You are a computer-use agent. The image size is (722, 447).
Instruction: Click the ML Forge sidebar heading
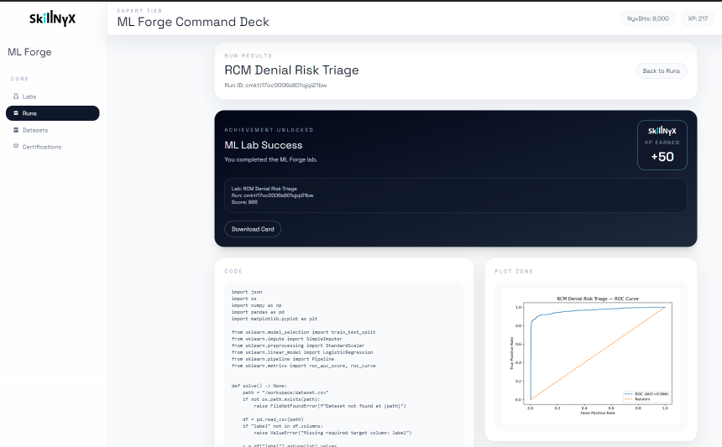tap(29, 52)
